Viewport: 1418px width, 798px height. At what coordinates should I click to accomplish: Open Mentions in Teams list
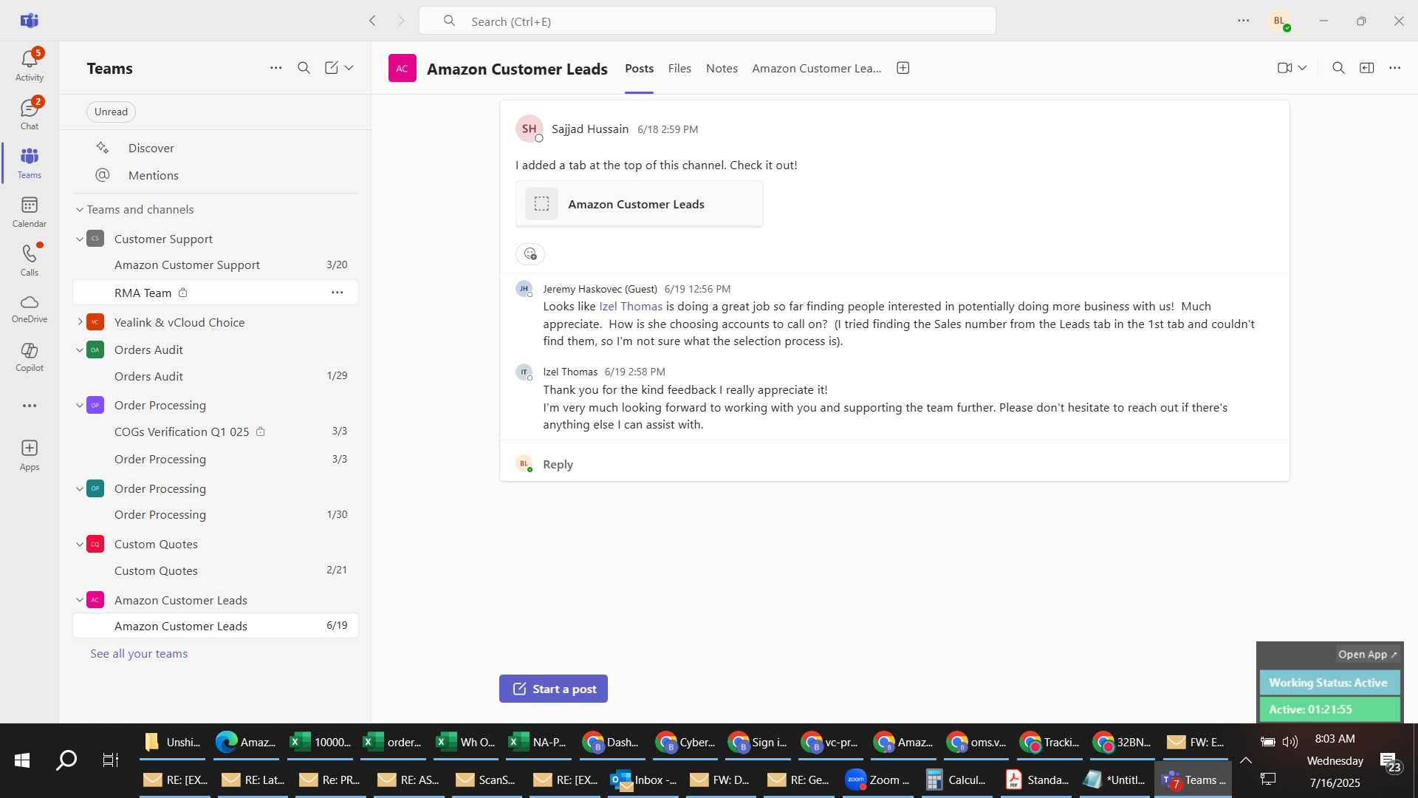[x=153, y=175]
